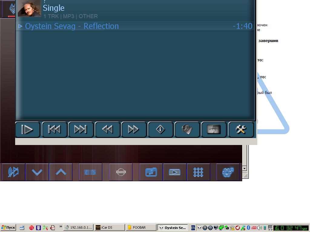This screenshot has width=310, height=232.
Task: Open the Пуск start menu
Action: point(8,227)
